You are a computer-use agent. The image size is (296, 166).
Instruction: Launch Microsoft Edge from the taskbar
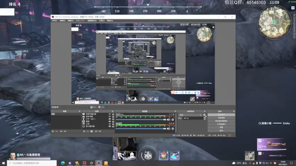tap(63, 163)
